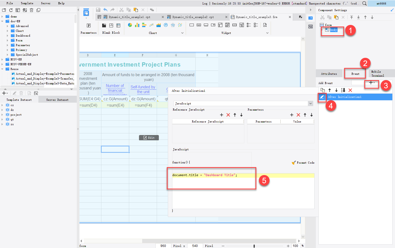
Task: Click the first Blank Block icon
Action: (x=104, y=25)
